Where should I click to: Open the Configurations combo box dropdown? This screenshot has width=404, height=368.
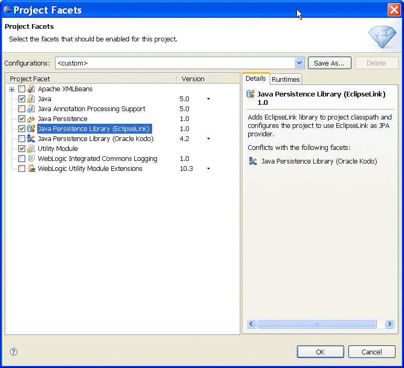[299, 63]
